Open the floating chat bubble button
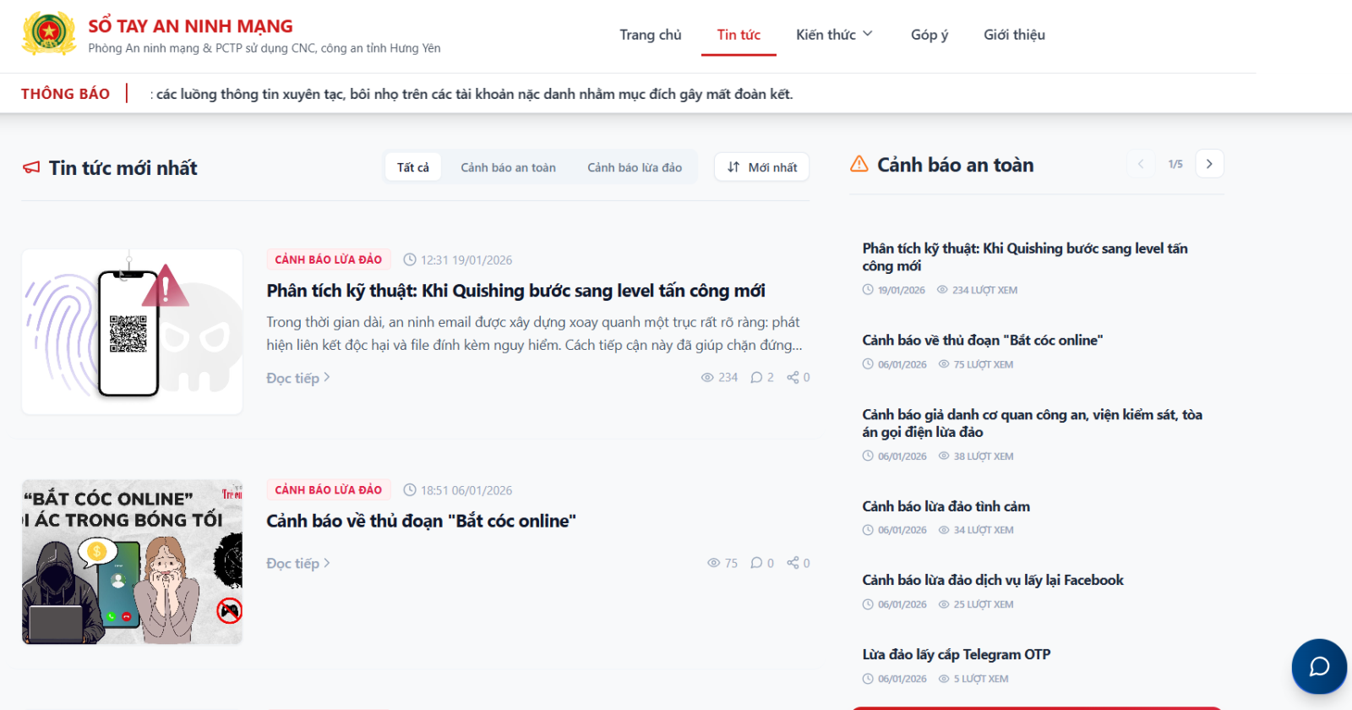 1319,666
